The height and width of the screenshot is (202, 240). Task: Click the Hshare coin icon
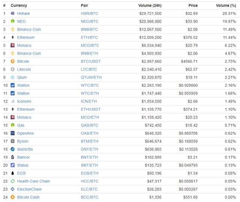(x=12, y=13)
